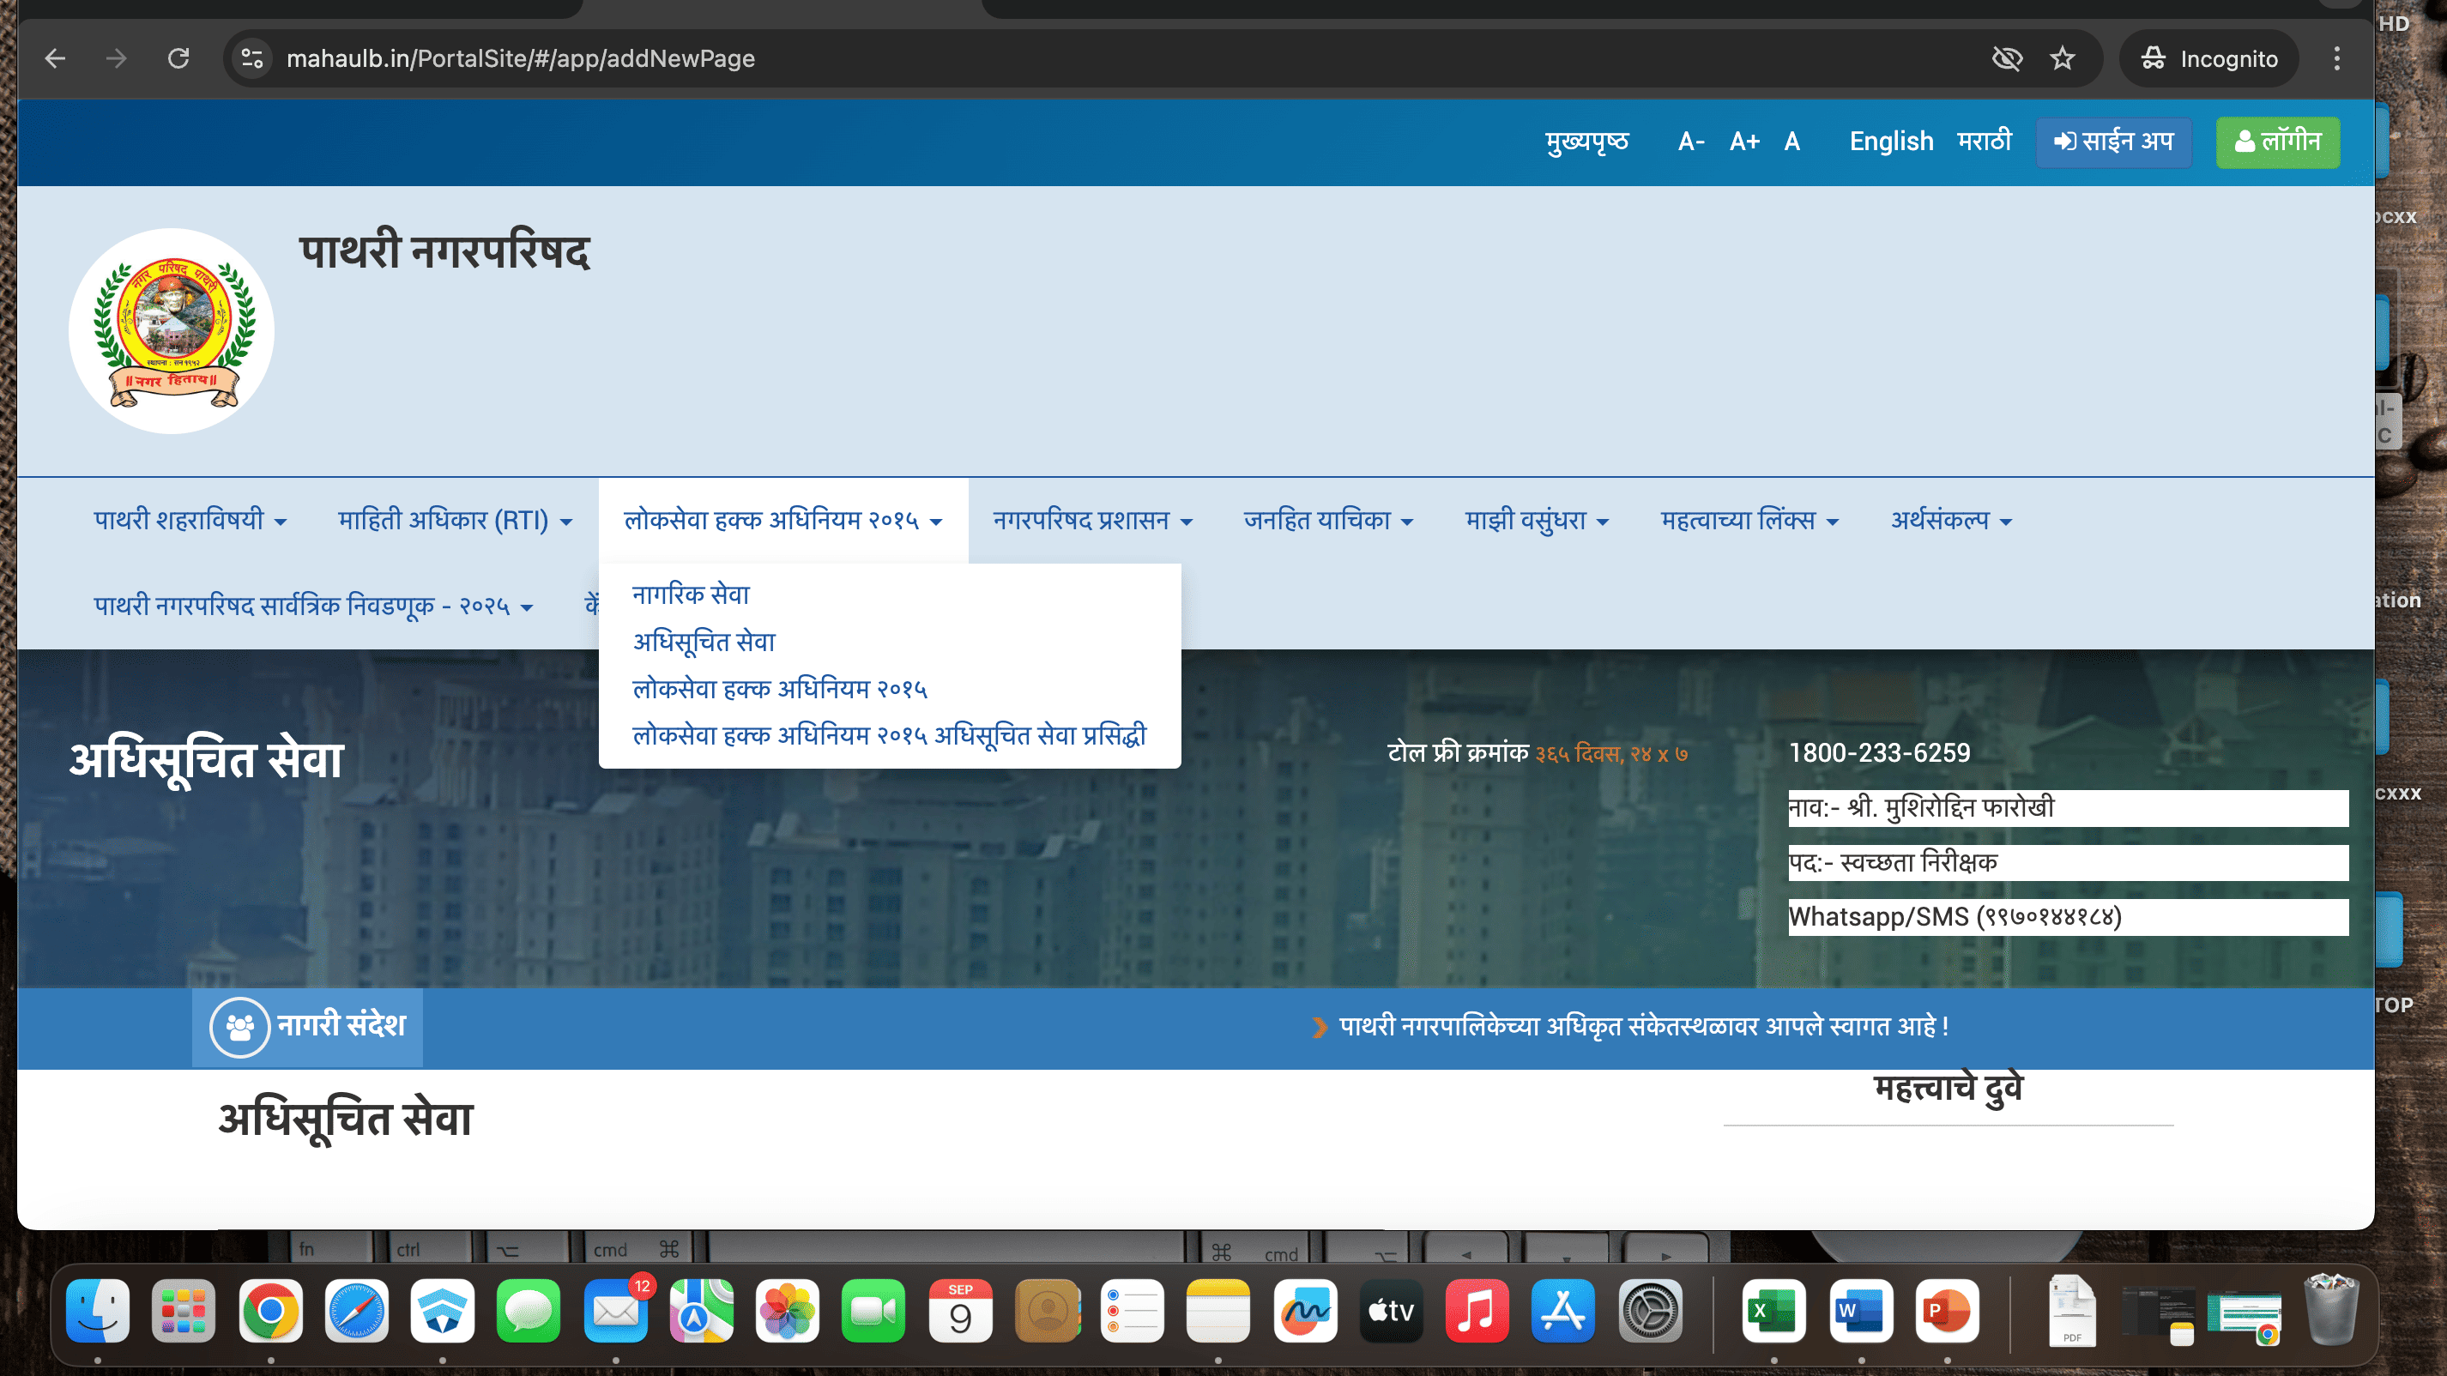Screen dimensions: 2447x1376
Task: Click the browser back arrow
Action: 55,59
